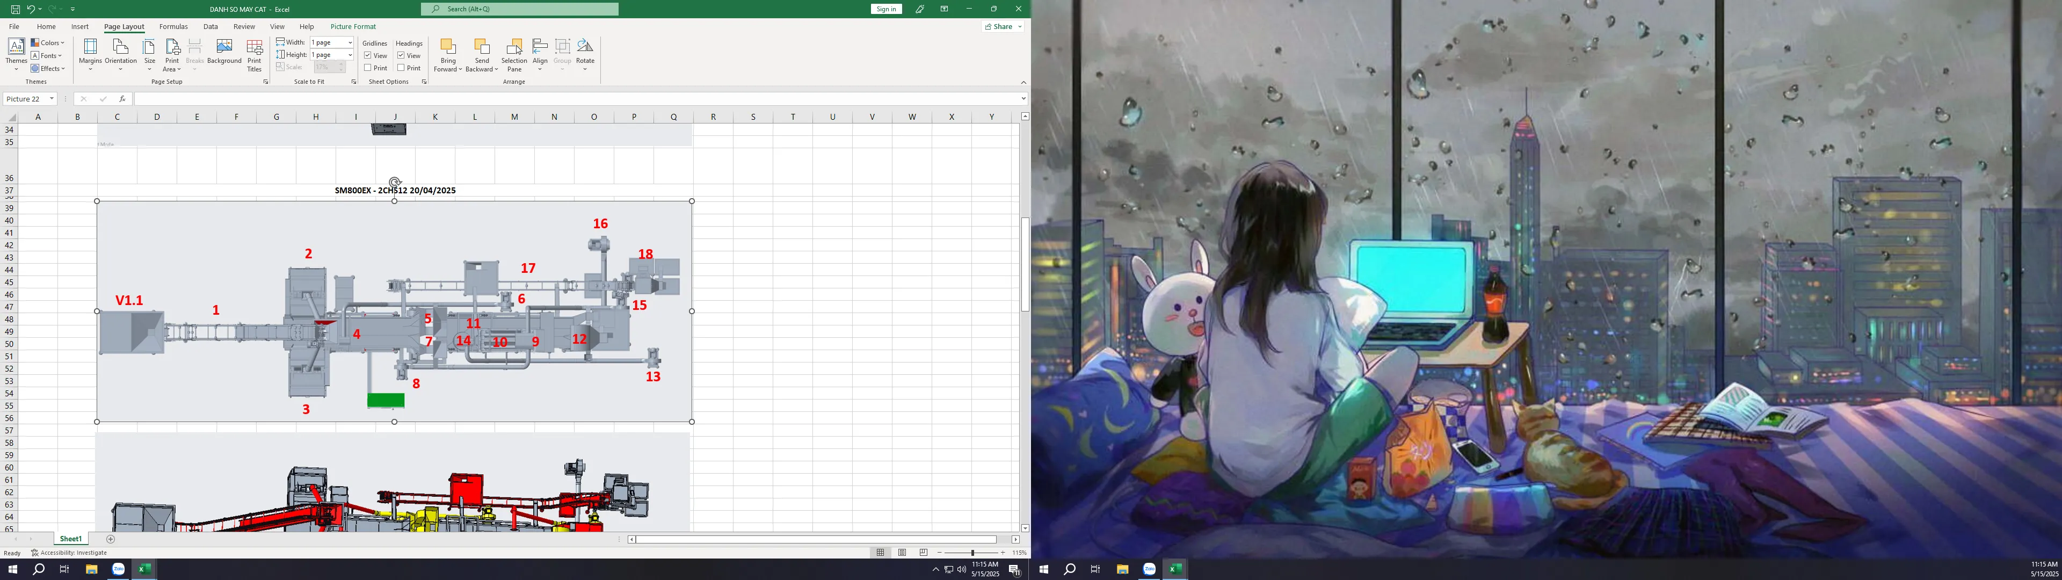Image resolution: width=2062 pixels, height=580 pixels.
Task: Zoom out with the minus button
Action: click(939, 553)
